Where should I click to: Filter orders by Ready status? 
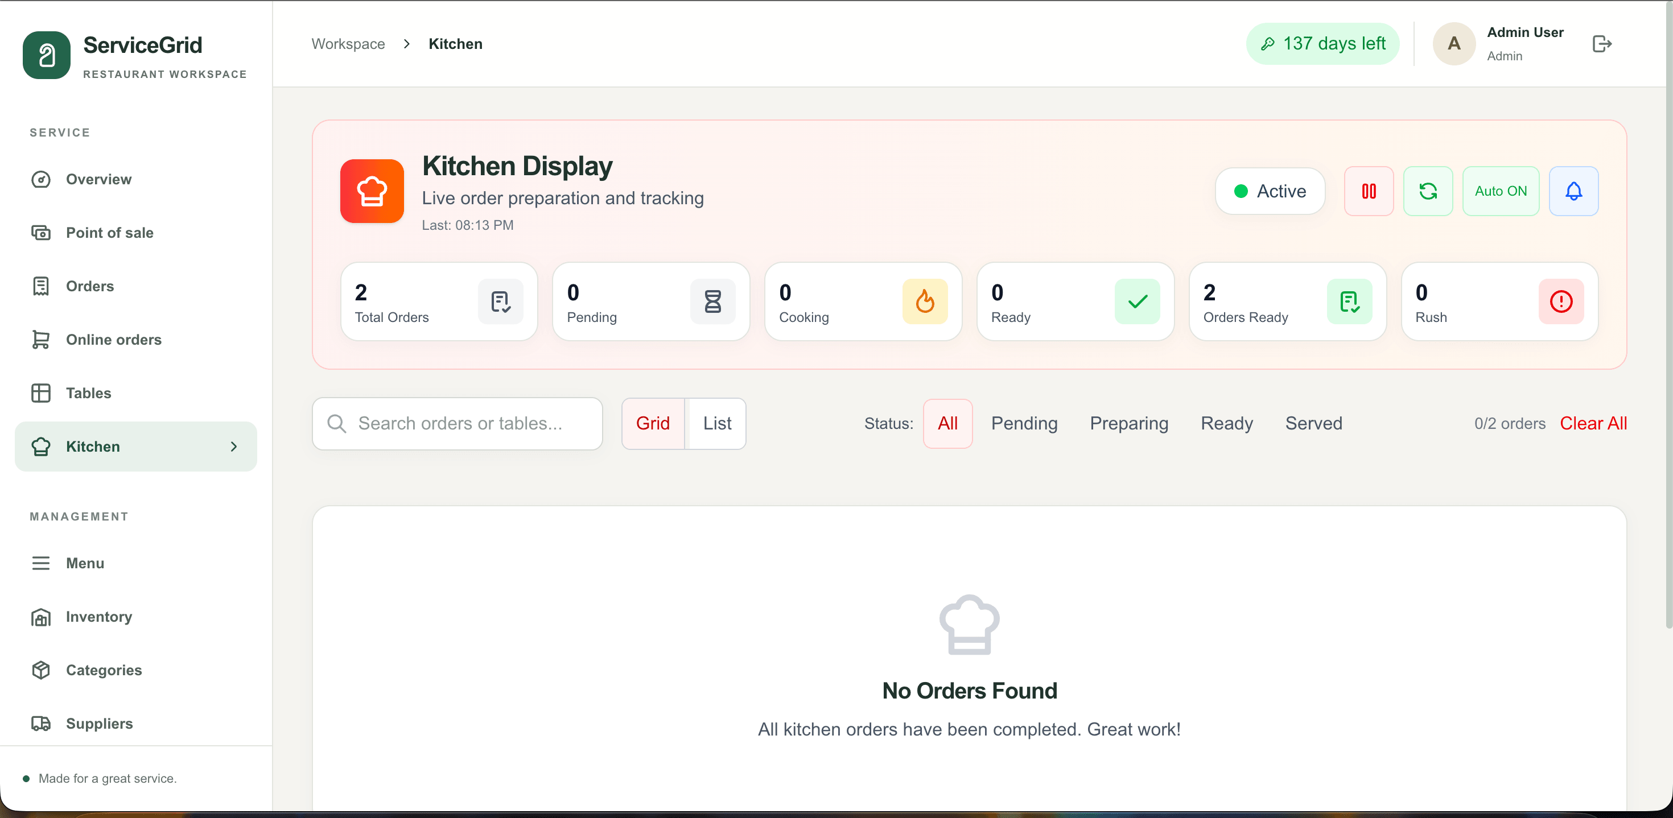1226,423
